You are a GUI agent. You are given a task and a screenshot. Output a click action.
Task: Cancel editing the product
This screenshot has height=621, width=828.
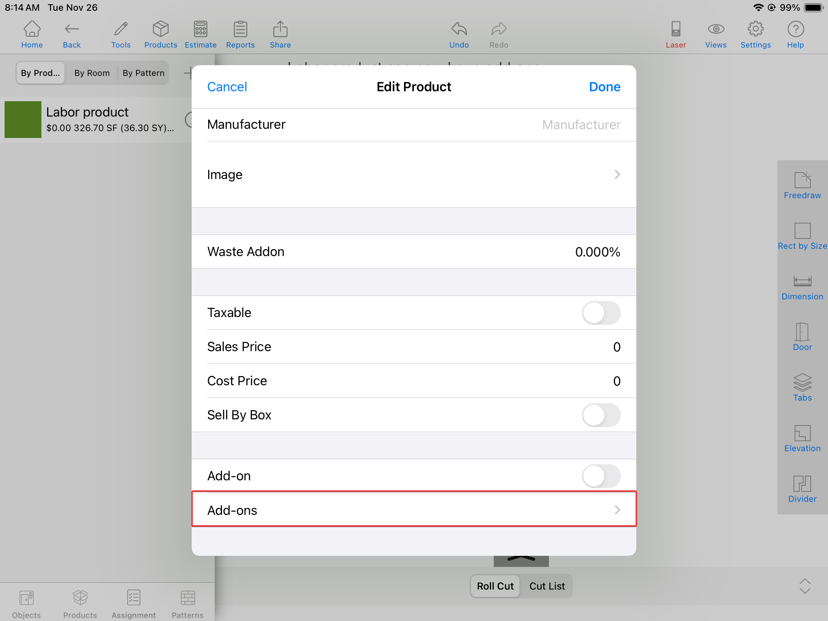[227, 87]
